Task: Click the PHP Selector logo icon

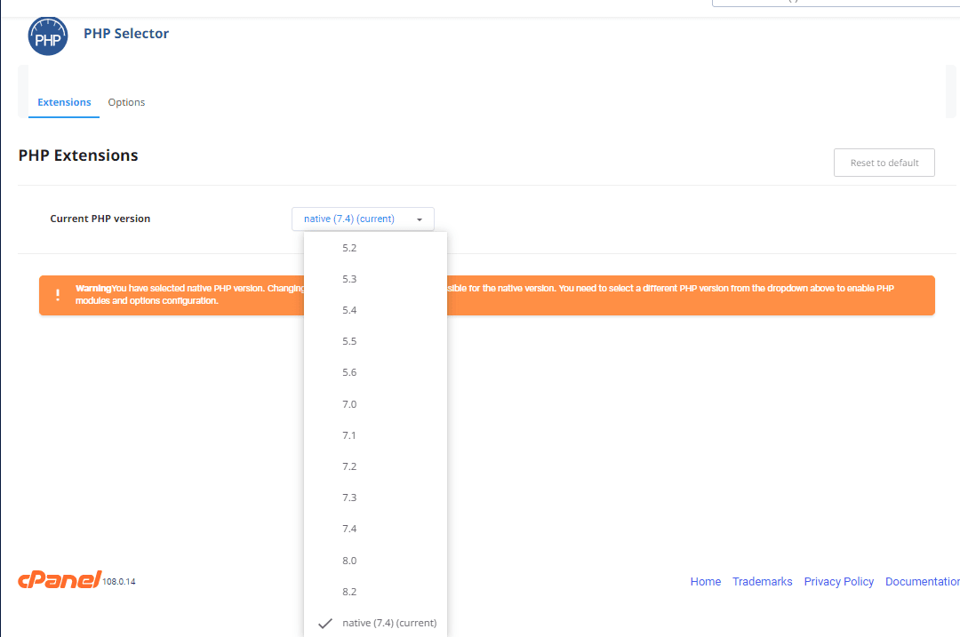Action: click(x=48, y=36)
